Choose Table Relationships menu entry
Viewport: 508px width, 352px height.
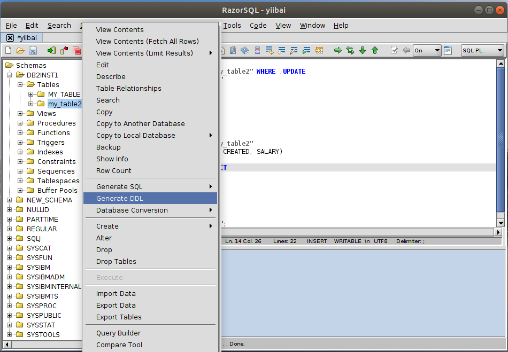[150, 88]
